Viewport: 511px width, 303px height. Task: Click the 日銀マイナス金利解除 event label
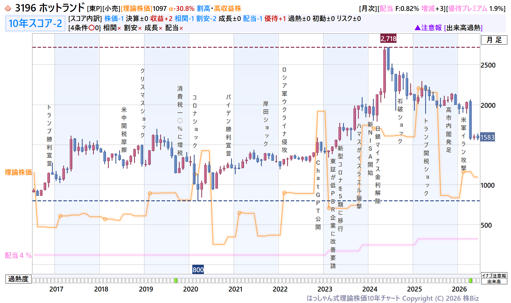coord(378,165)
